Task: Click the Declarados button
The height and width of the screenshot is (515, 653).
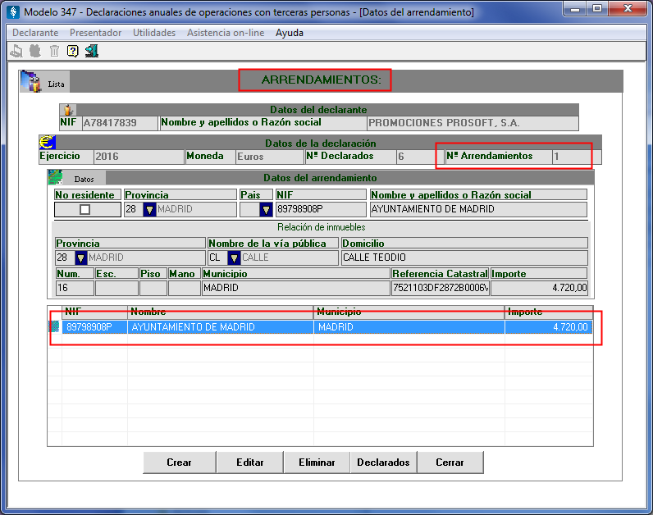Action: coord(383,463)
